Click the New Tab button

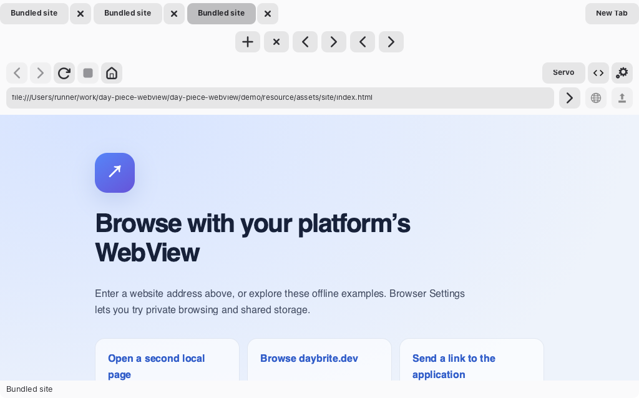(612, 14)
